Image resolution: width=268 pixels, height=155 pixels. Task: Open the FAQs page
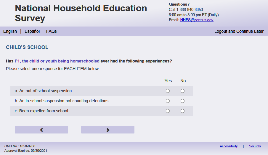[x=52, y=31]
